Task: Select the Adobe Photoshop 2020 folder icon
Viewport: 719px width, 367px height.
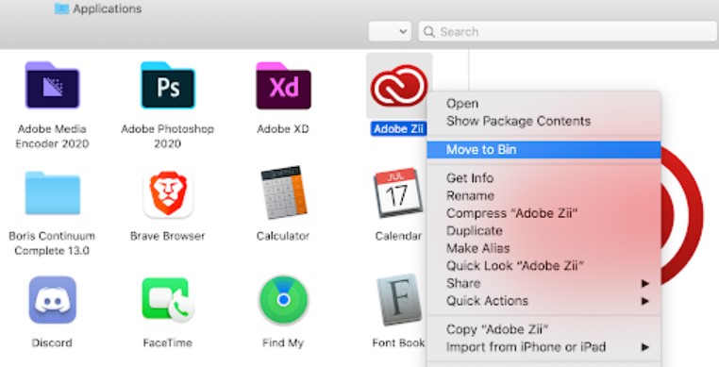Action: 168,85
